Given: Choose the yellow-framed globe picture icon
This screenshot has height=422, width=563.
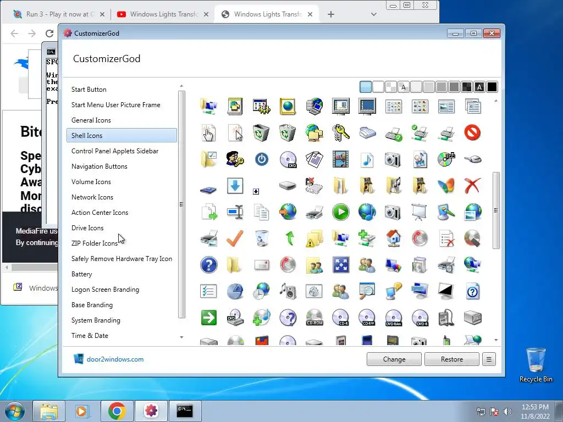Looking at the screenshot, I should tap(288, 106).
